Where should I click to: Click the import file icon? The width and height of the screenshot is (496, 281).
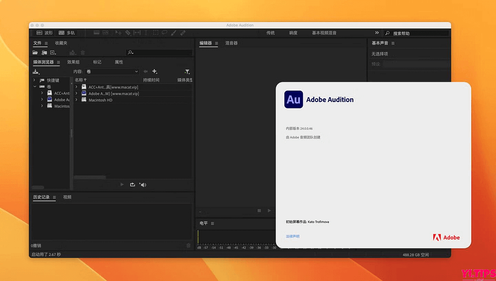click(44, 52)
